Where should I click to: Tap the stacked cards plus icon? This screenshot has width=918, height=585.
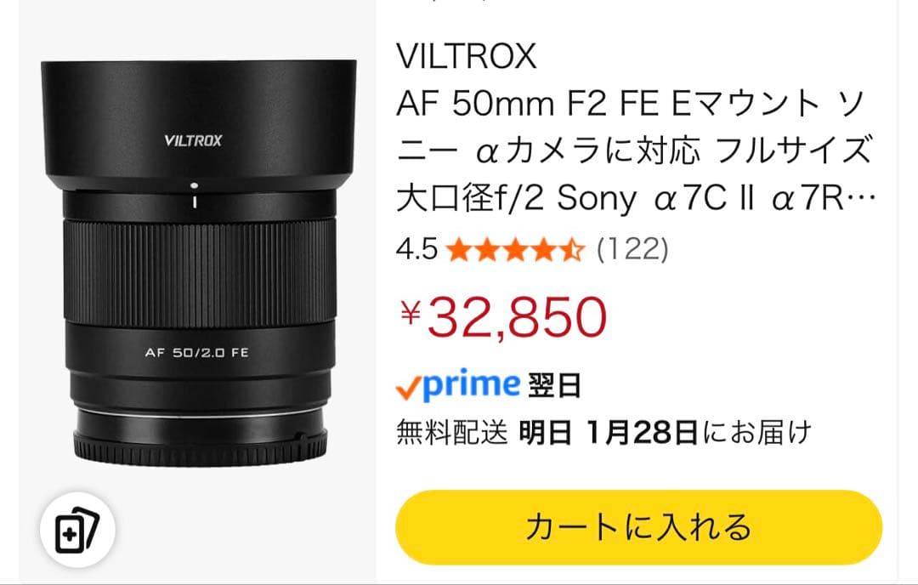tap(77, 530)
